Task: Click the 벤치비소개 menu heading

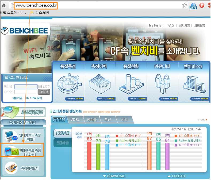Action: 193,66
